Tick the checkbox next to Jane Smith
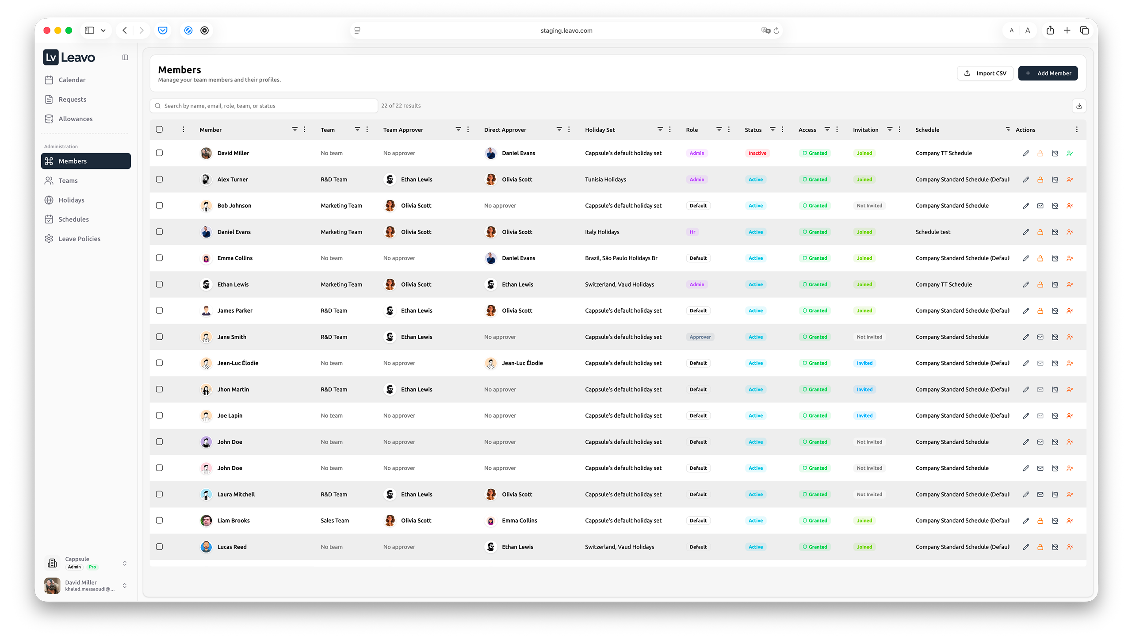The height and width of the screenshot is (637, 1132). pos(160,337)
